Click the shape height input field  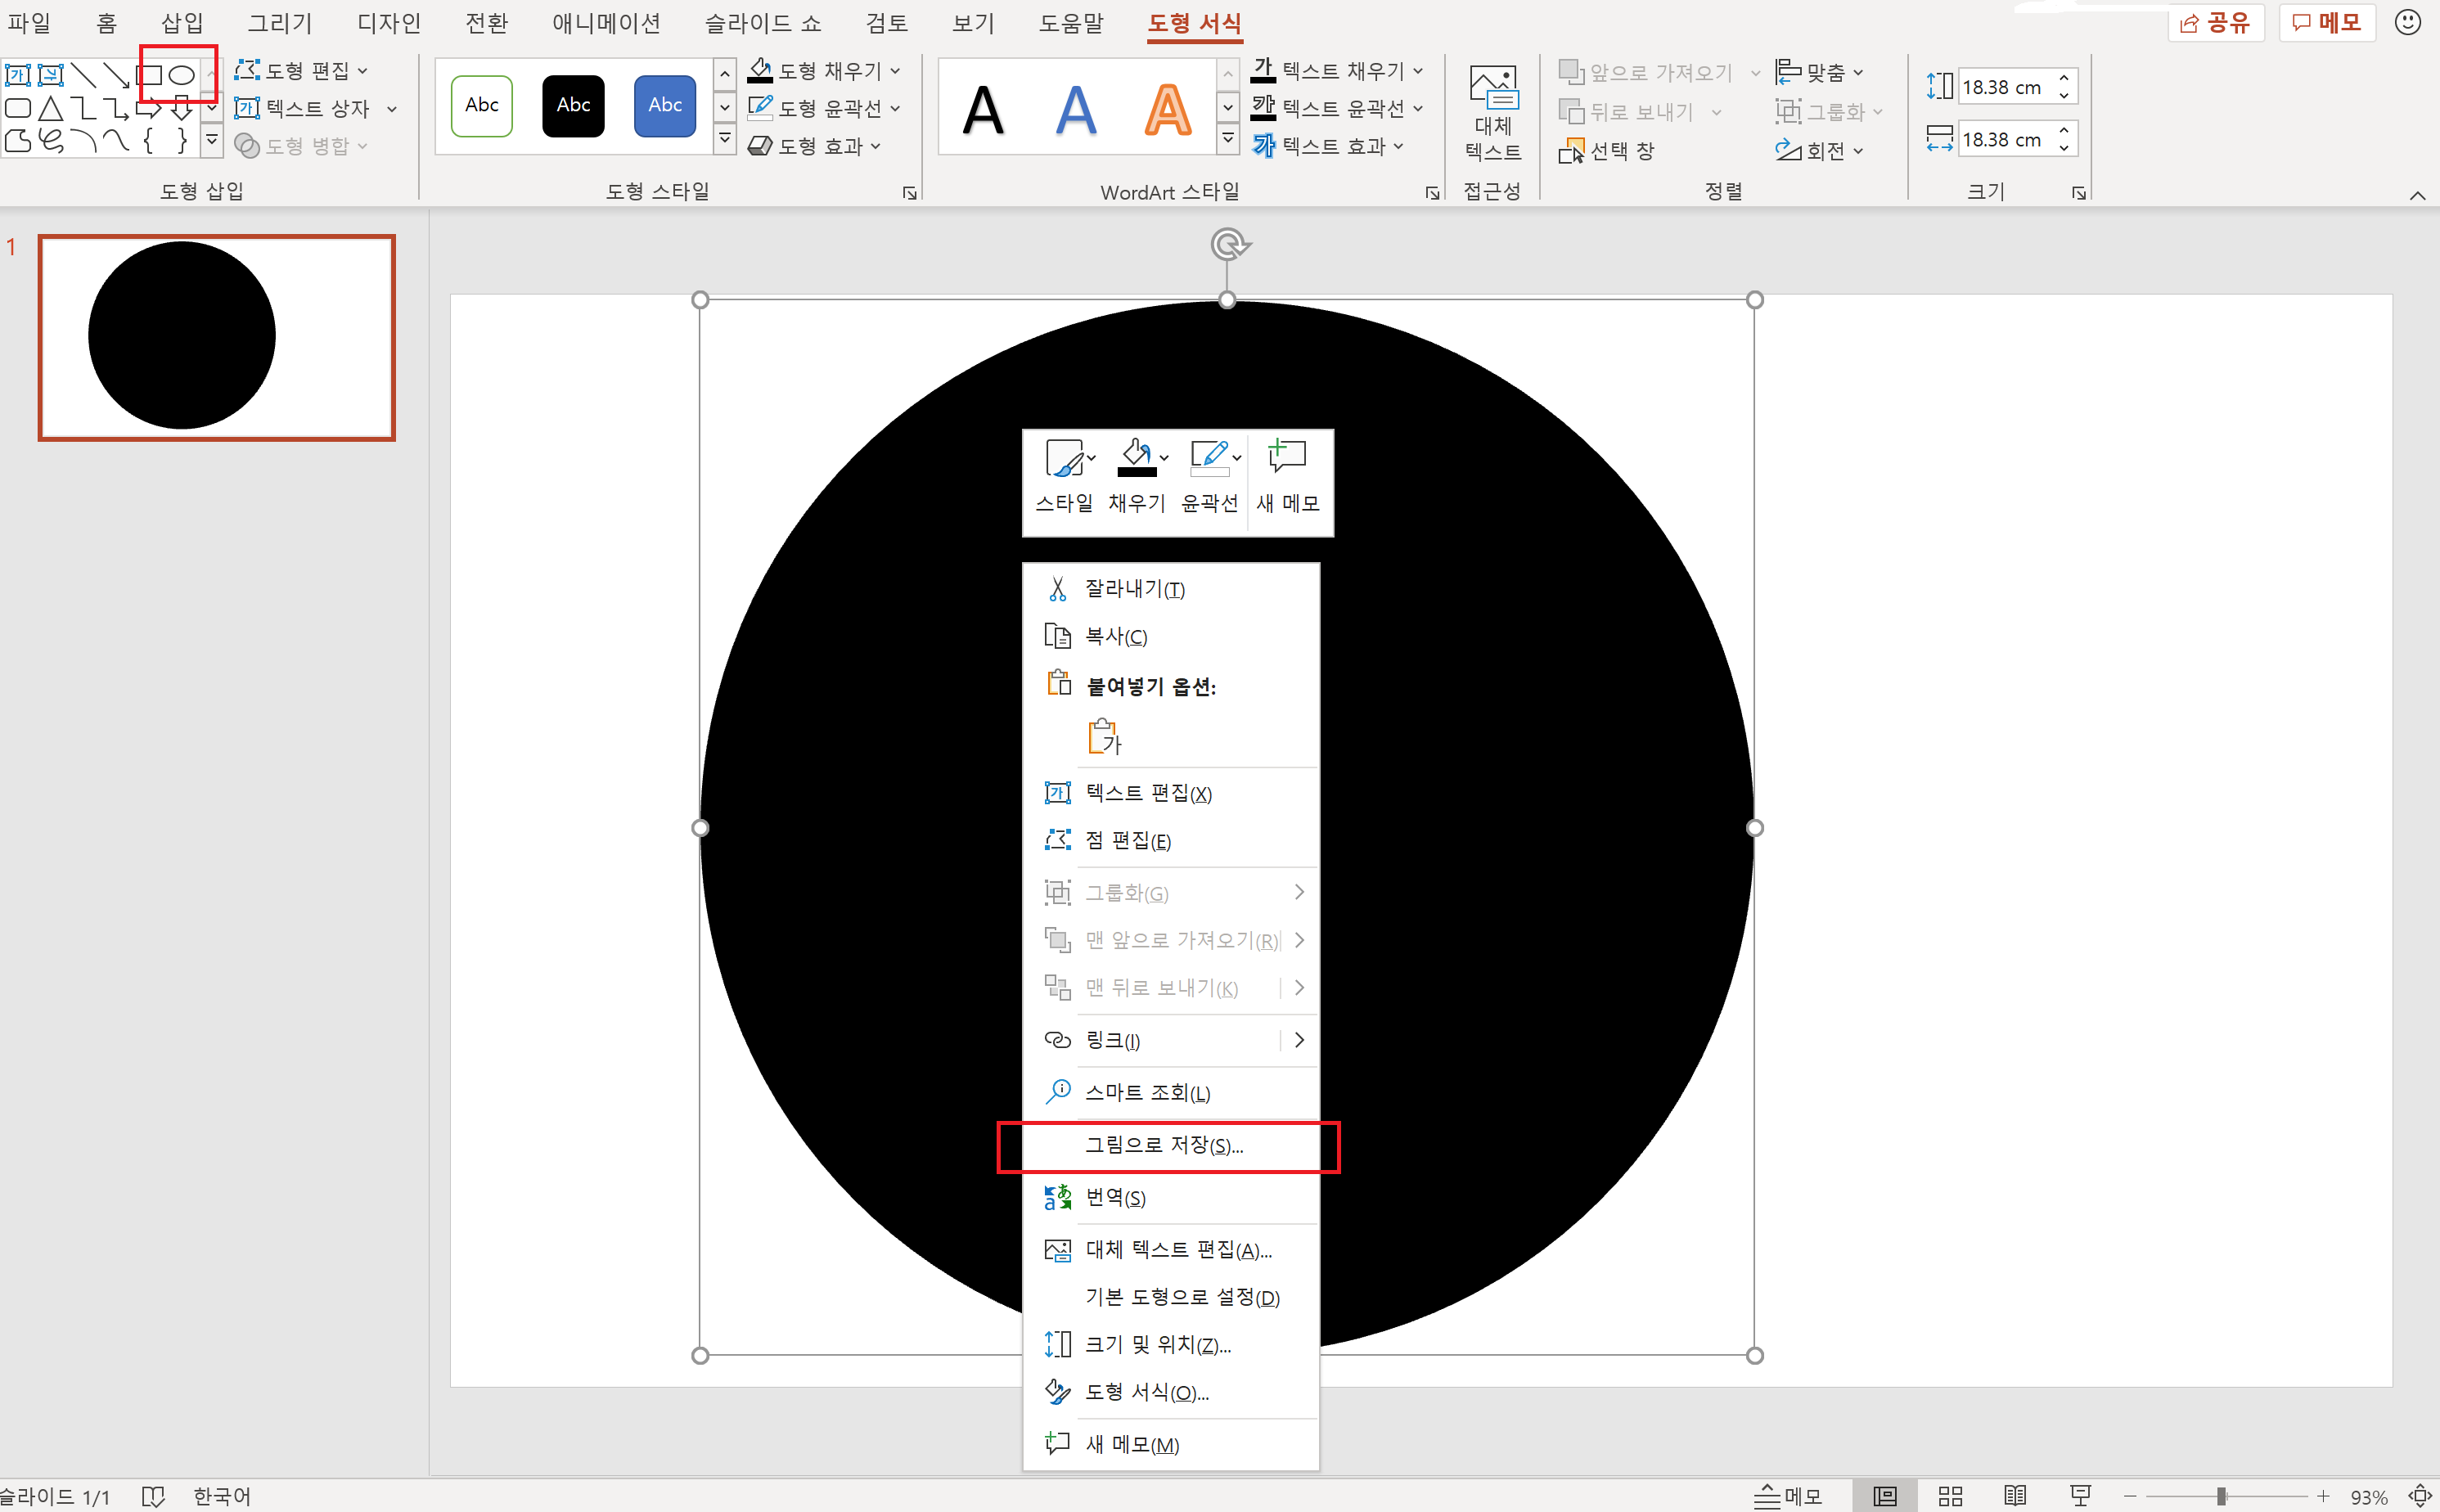pyautogui.click(x=2006, y=87)
